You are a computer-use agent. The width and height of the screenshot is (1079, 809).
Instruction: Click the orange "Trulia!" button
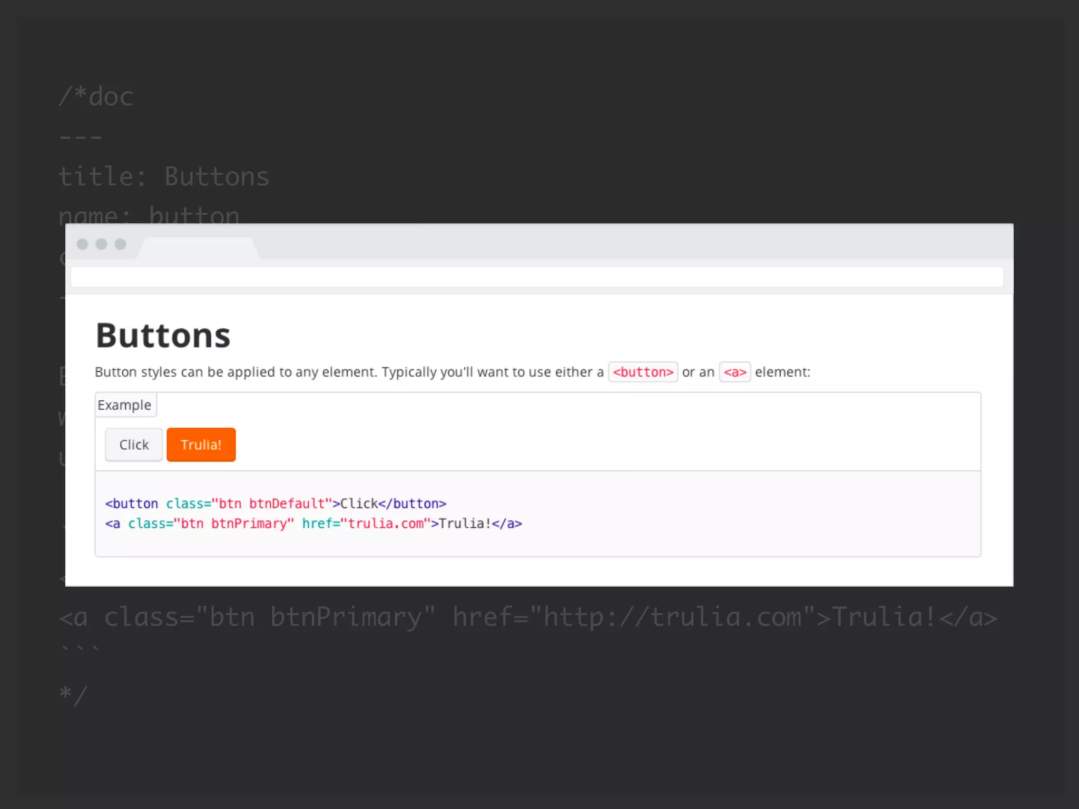(x=201, y=445)
